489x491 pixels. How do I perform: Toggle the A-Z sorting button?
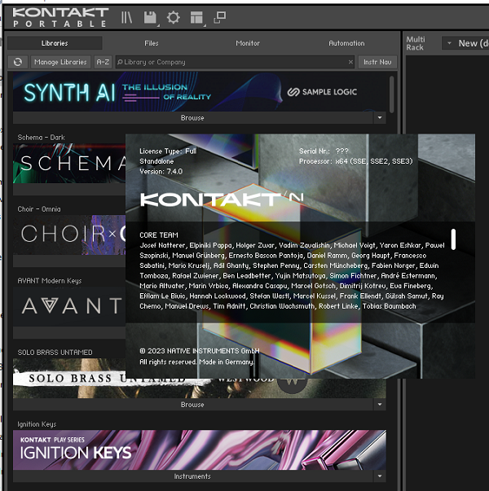(x=103, y=62)
